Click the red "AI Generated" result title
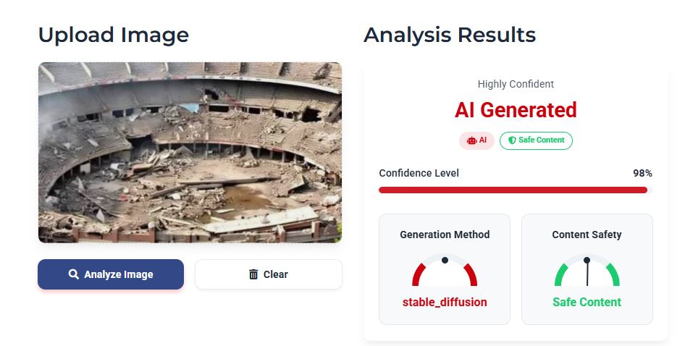Image resolution: width=685 pixels, height=346 pixels. coord(516,110)
